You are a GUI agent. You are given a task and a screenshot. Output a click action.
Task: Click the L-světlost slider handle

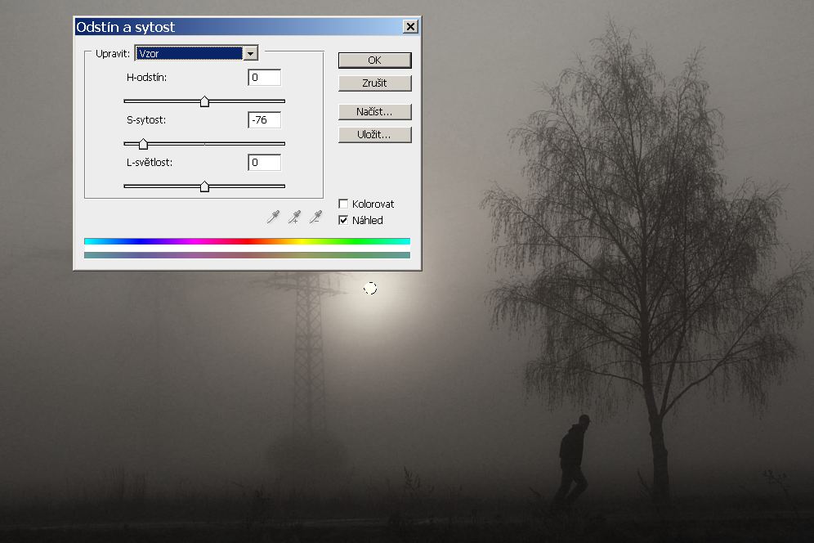click(204, 186)
